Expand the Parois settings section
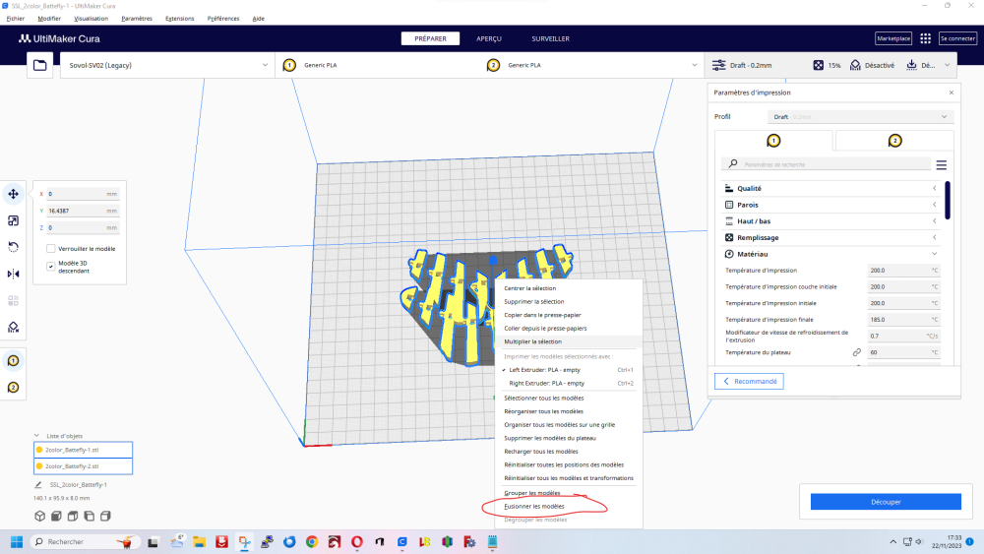The height and width of the screenshot is (554, 984). [830, 205]
